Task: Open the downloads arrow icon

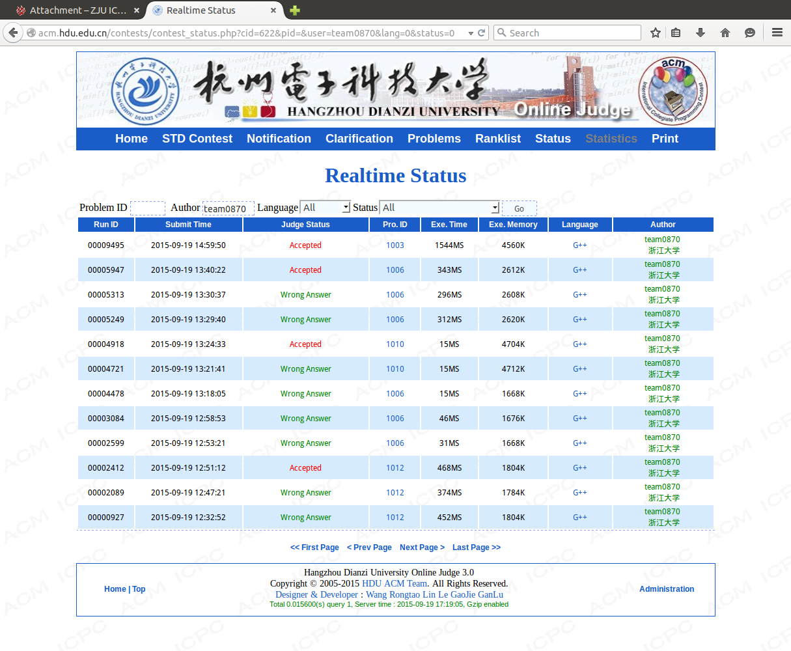Action: point(701,33)
